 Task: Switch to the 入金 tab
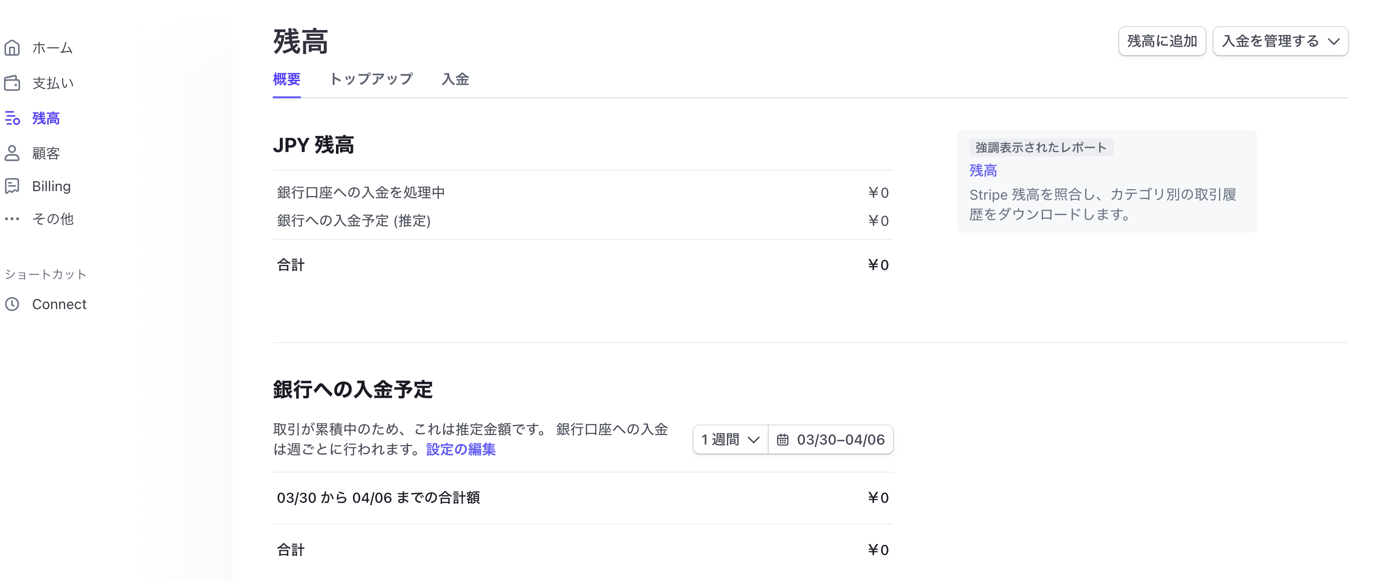pyautogui.click(x=455, y=79)
